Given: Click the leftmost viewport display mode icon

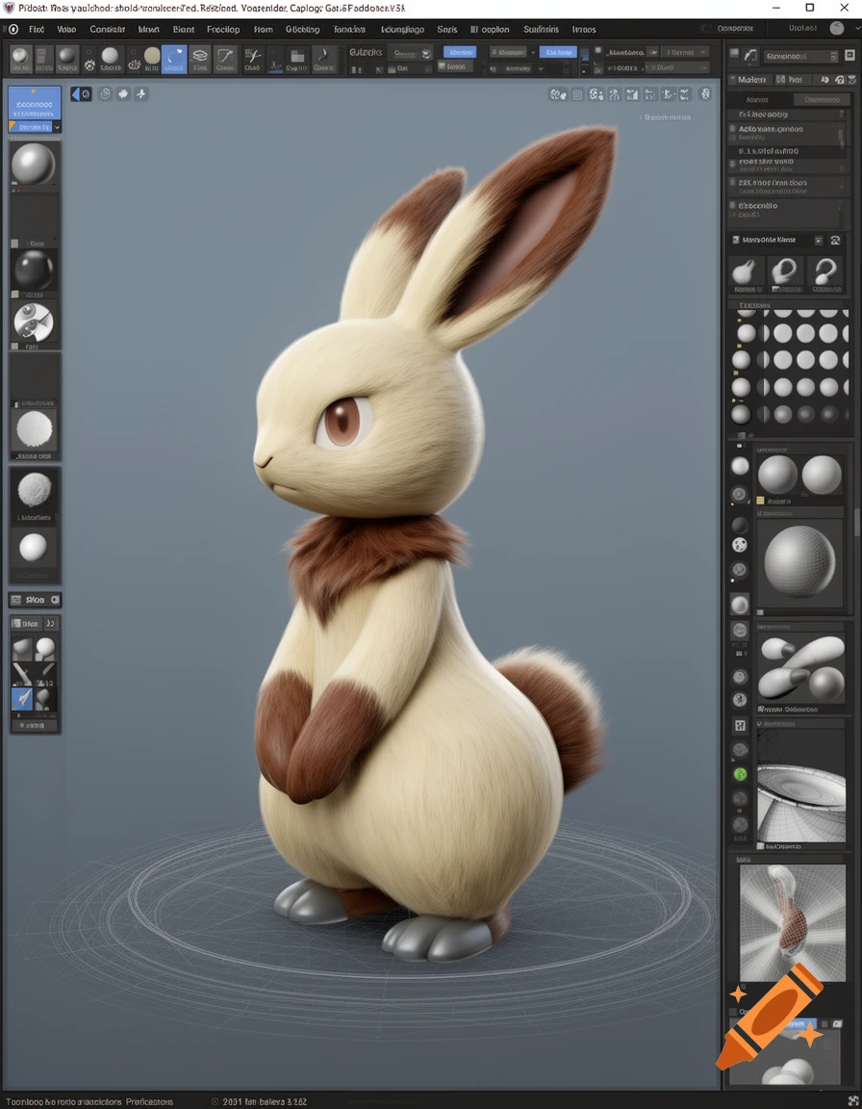Looking at the screenshot, I should (558, 94).
